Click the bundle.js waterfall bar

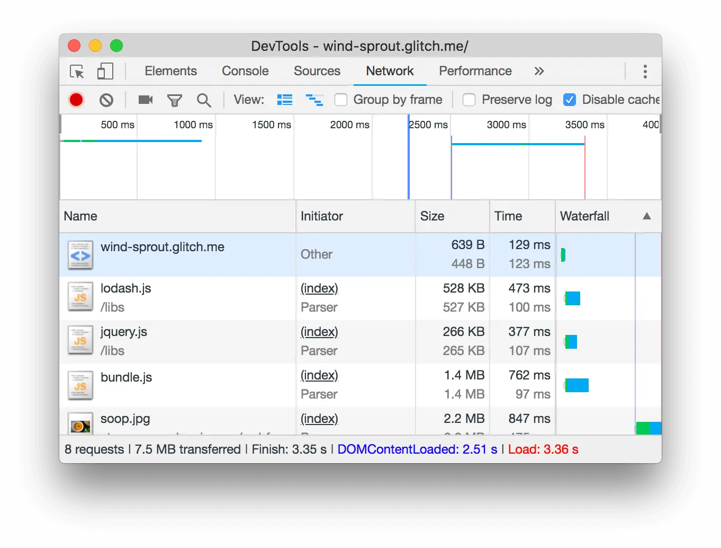pyautogui.click(x=576, y=385)
